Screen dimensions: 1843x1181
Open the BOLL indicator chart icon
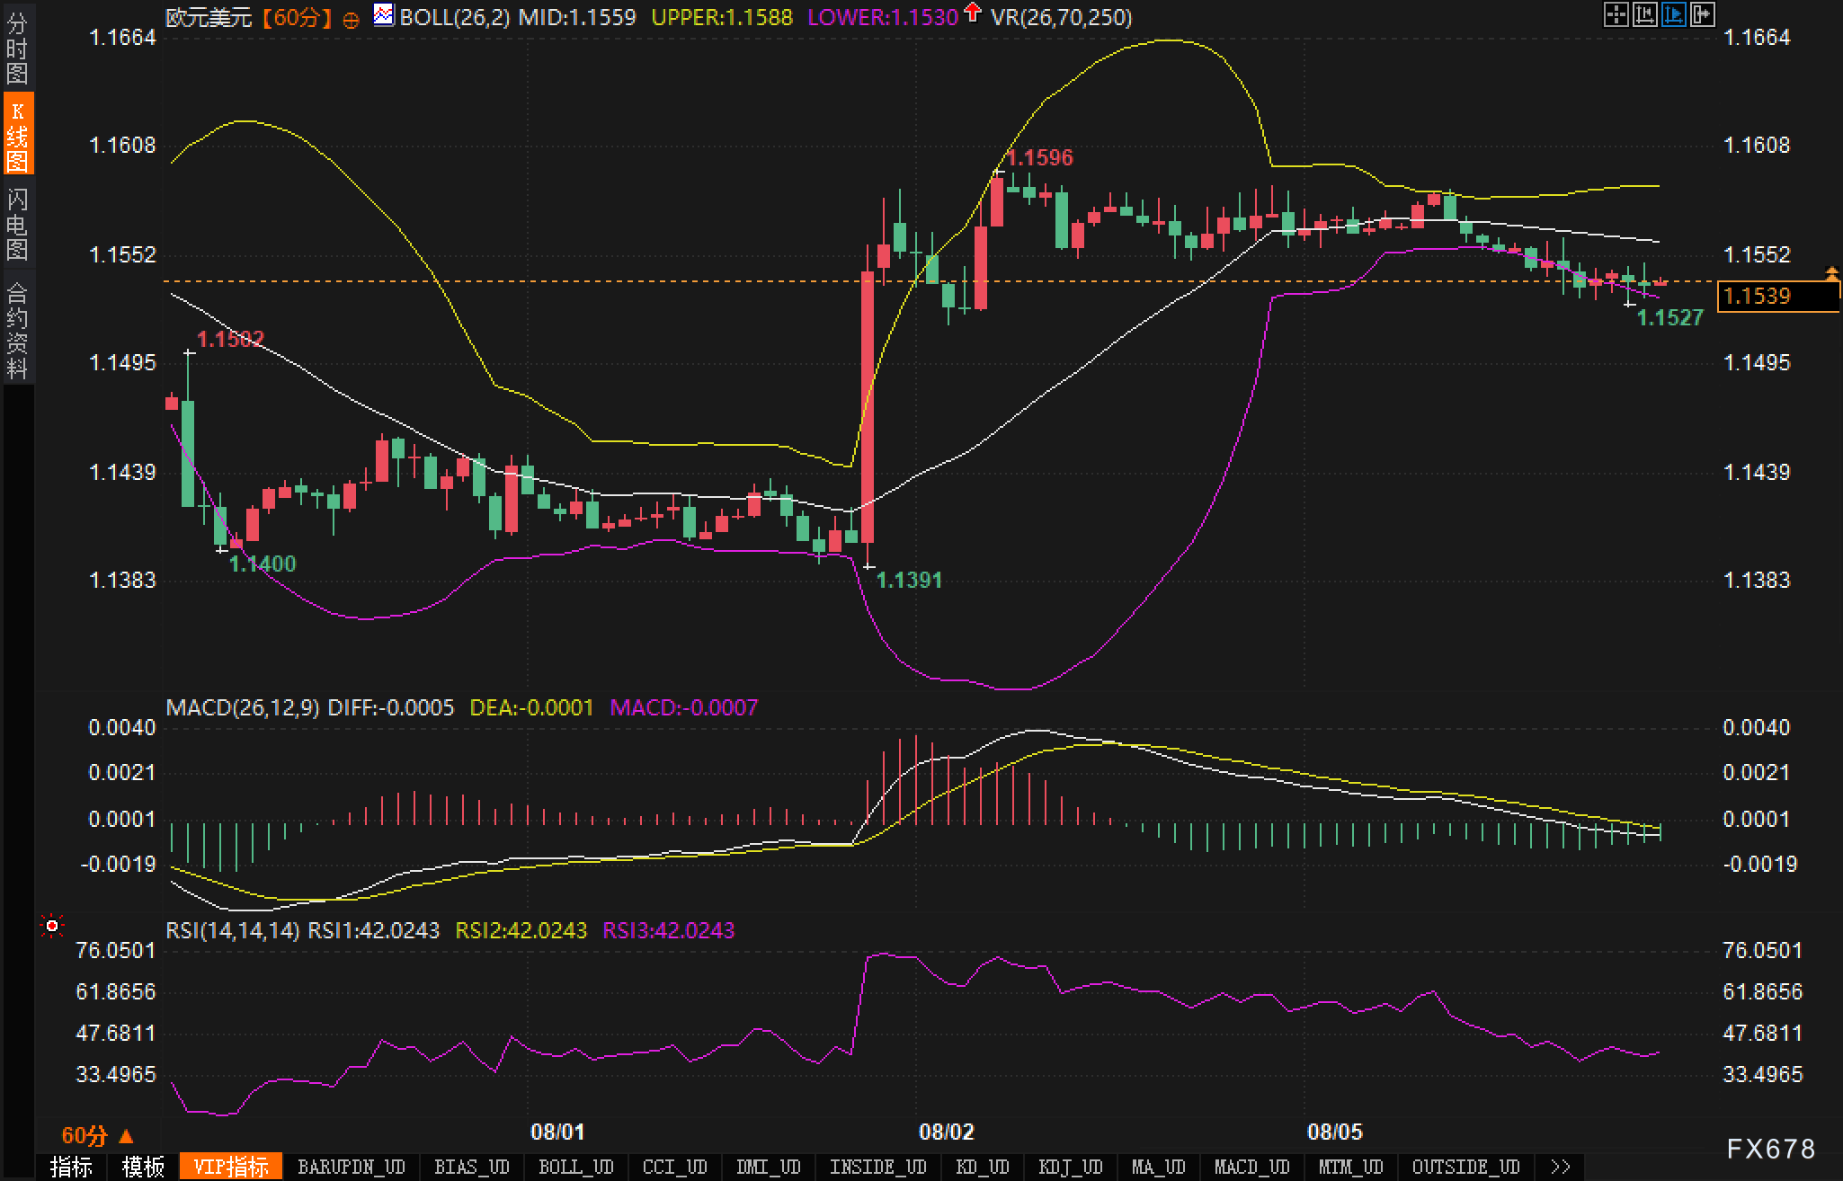tap(384, 15)
